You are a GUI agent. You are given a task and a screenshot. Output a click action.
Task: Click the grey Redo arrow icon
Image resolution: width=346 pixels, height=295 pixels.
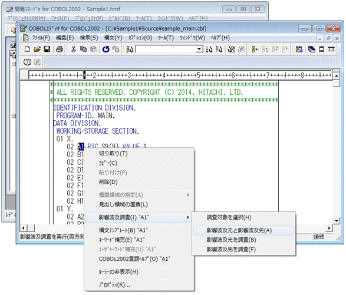(116, 49)
